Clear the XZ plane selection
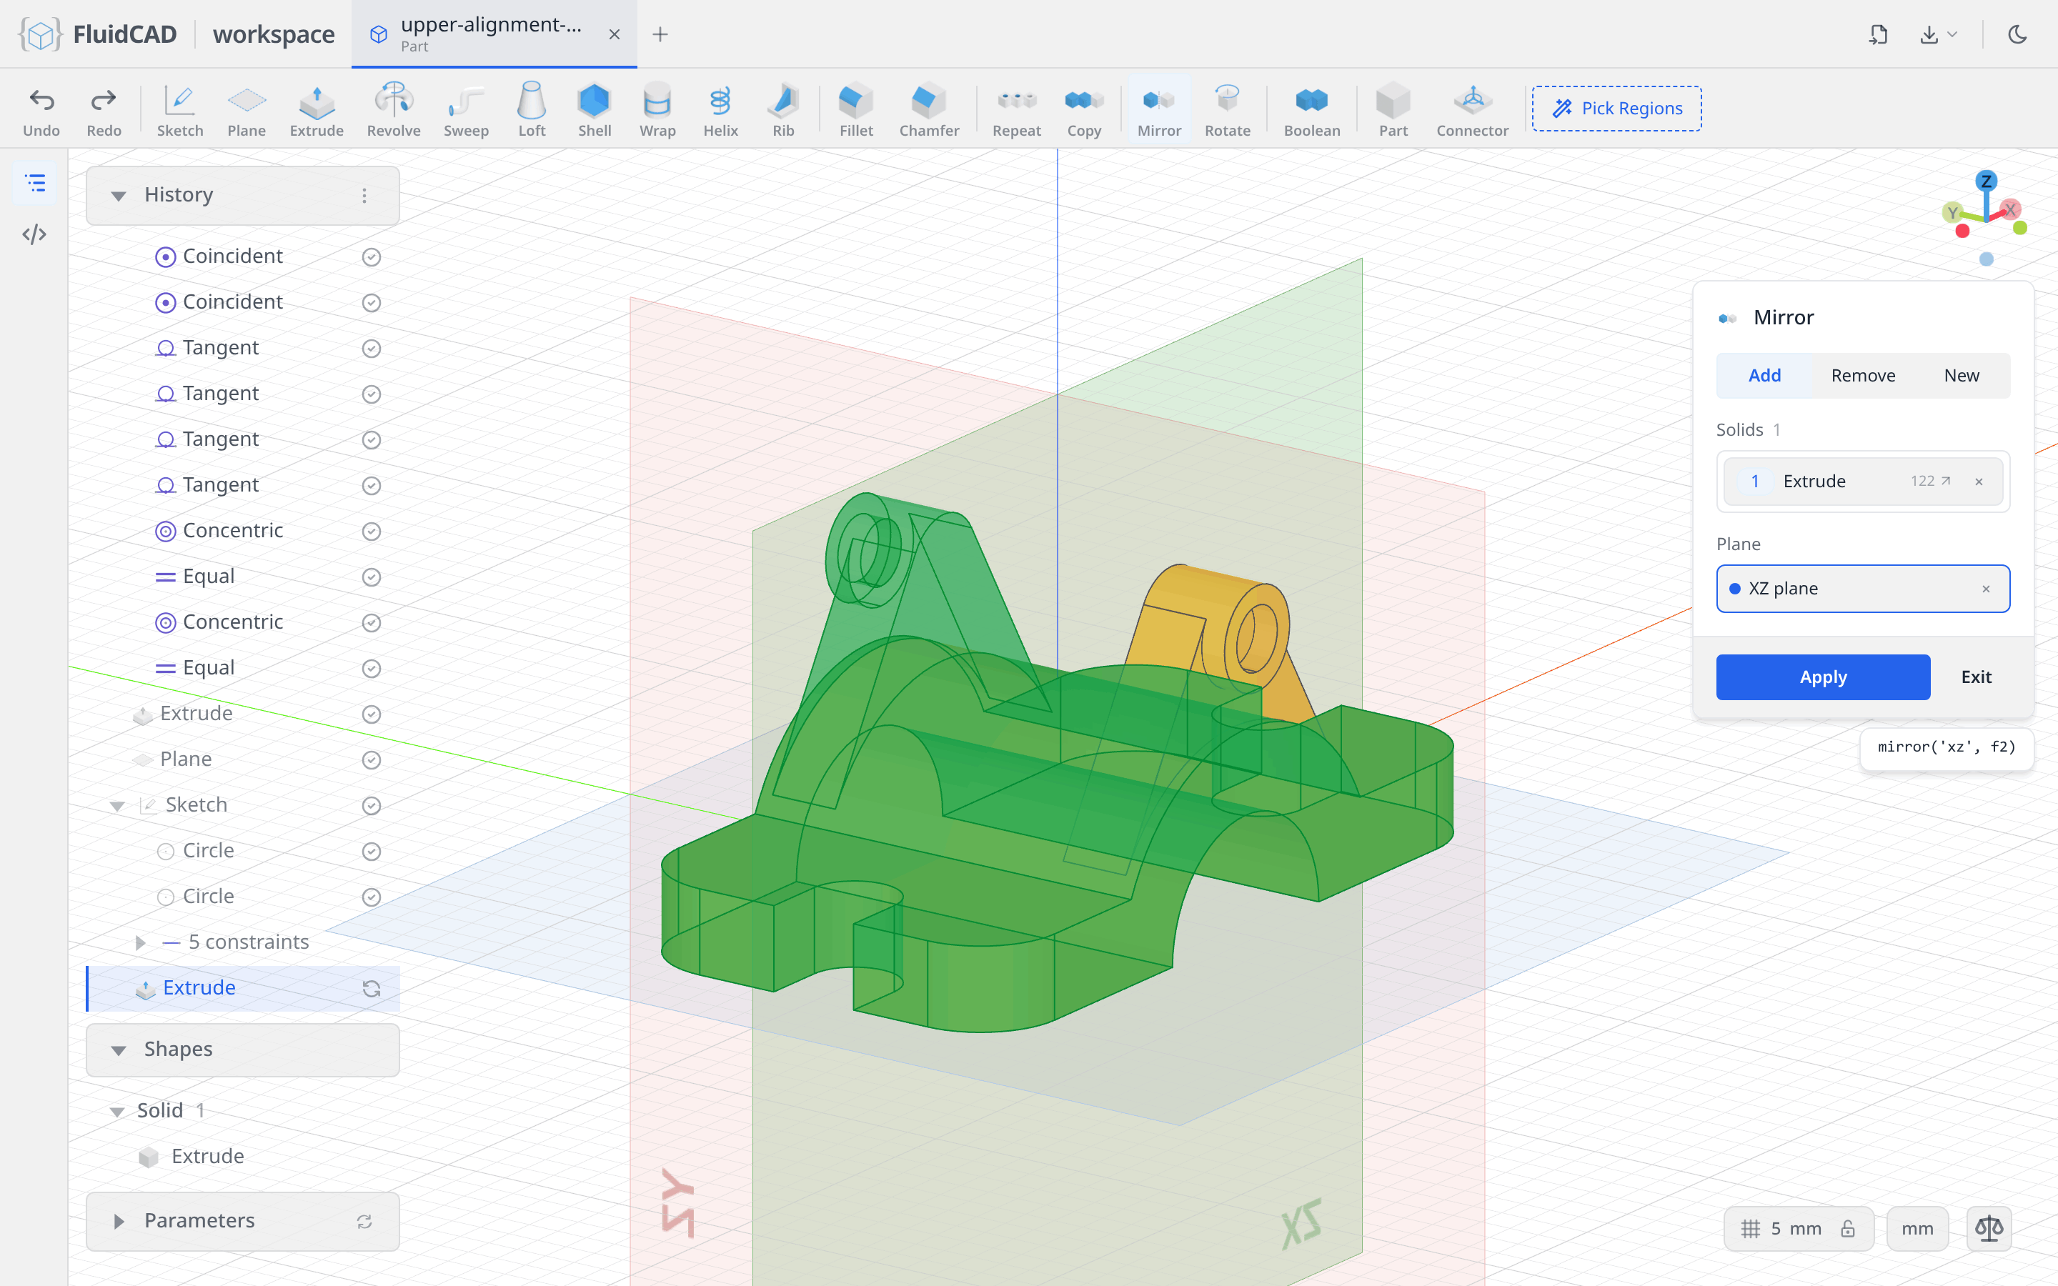The image size is (2058, 1286). tap(1986, 589)
